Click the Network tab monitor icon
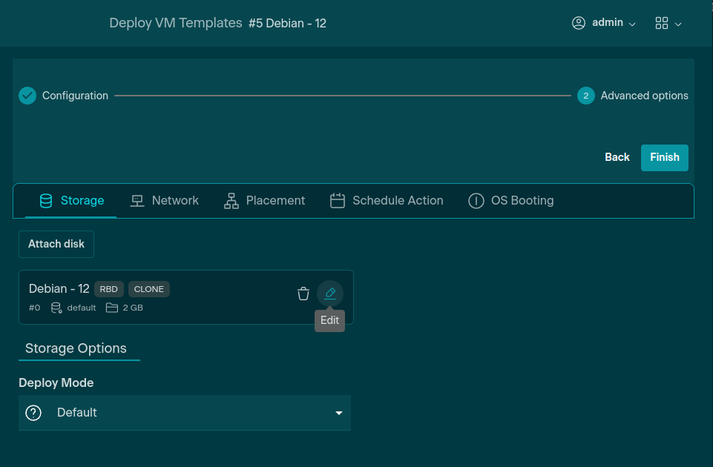The image size is (713, 467). [x=137, y=201]
